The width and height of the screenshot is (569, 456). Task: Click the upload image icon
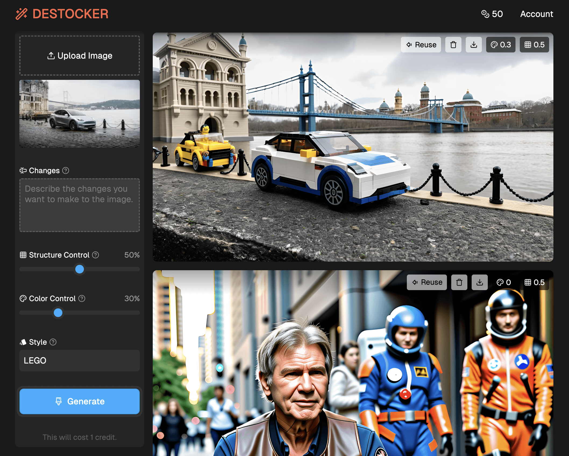click(50, 55)
